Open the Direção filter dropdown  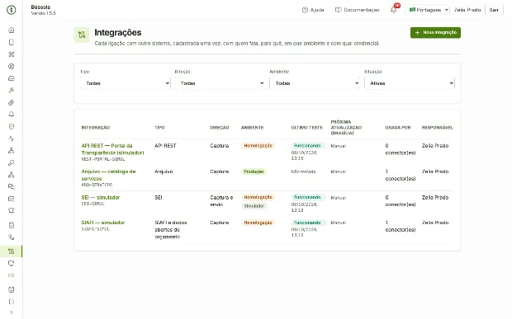(x=220, y=83)
